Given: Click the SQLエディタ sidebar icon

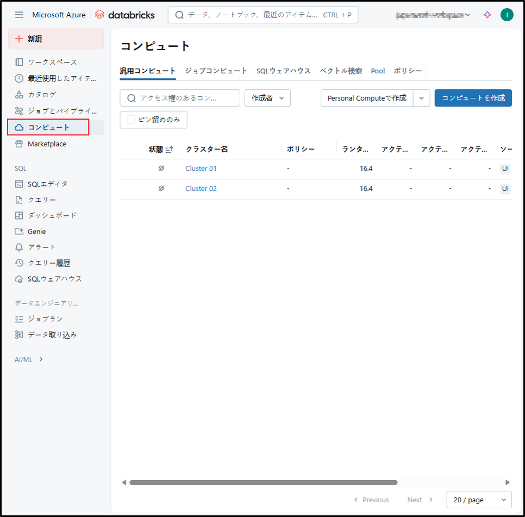Looking at the screenshot, I should click(19, 184).
